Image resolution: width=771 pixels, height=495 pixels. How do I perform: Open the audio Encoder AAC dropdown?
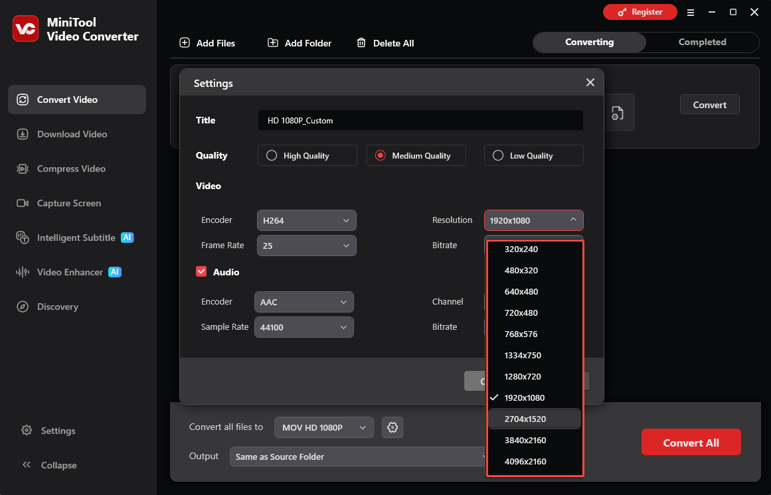pos(304,302)
